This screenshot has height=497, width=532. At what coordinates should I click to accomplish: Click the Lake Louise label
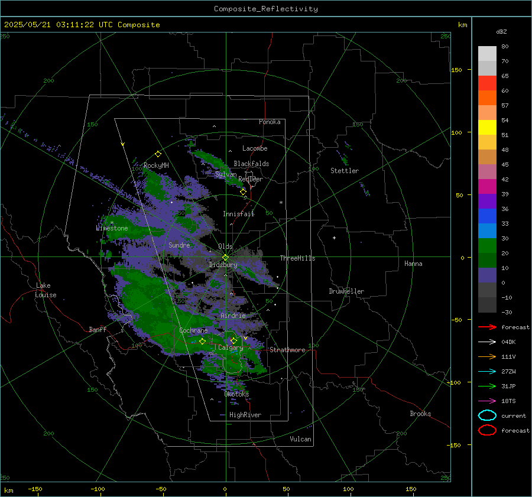point(46,290)
